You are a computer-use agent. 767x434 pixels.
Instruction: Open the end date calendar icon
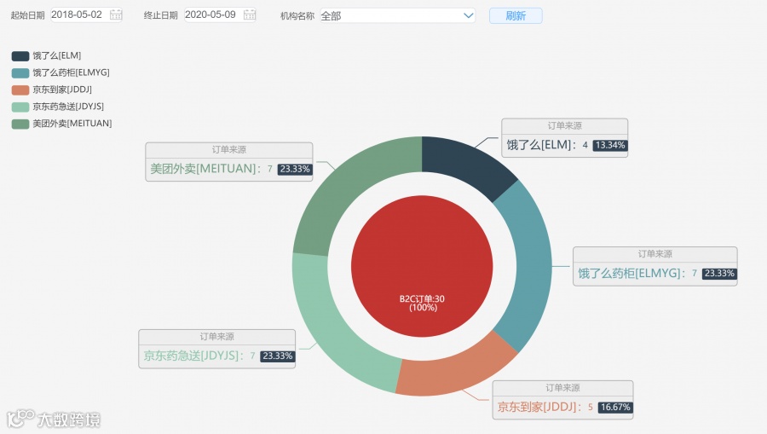pyautogui.click(x=250, y=14)
